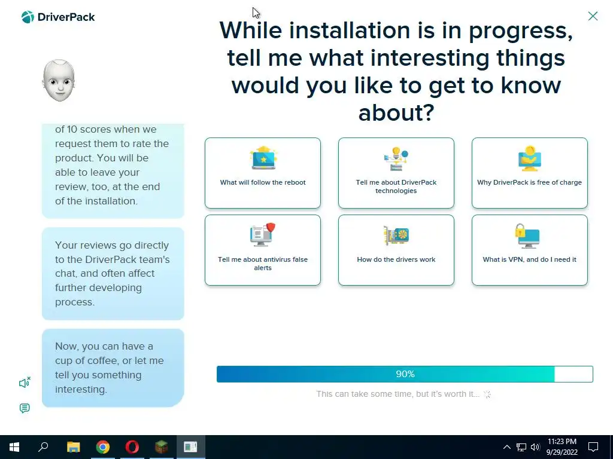
Task: Click the 90% installation progress bar
Action: [405, 374]
